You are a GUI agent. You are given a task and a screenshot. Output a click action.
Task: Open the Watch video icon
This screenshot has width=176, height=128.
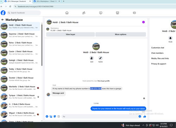pyautogui.click(x=101, y=13)
